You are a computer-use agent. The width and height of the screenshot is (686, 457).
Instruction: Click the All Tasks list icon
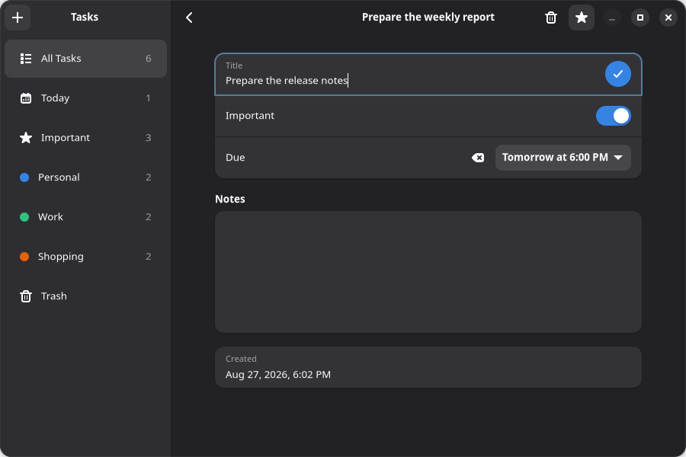26,59
